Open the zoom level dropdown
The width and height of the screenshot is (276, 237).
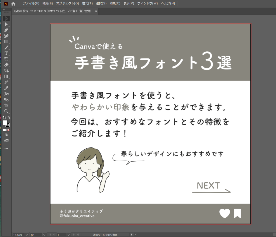click(27, 235)
